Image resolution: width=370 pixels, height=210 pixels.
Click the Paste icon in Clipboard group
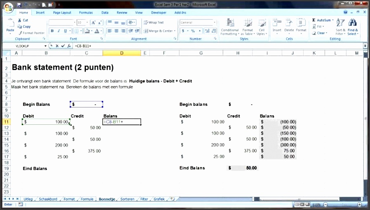[x=10, y=25]
